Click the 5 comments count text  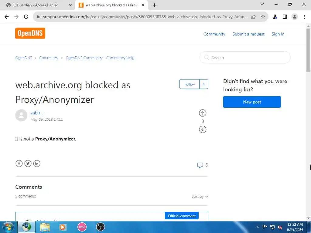26,196
